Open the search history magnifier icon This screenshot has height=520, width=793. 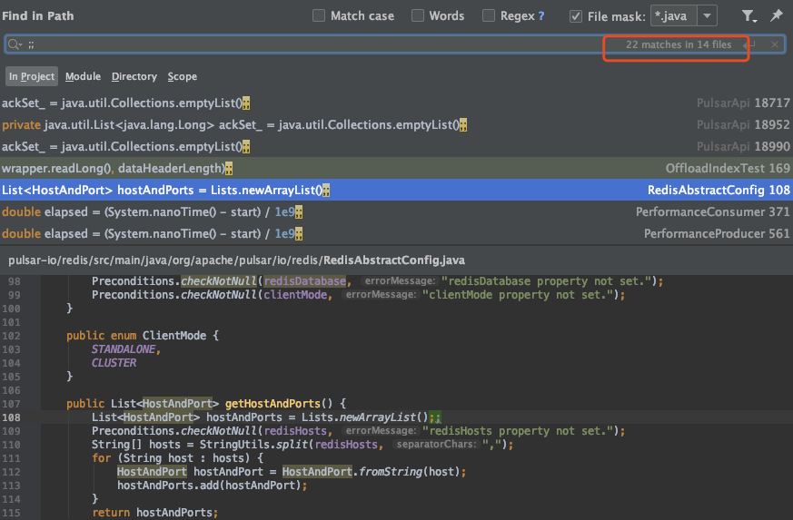coord(15,44)
